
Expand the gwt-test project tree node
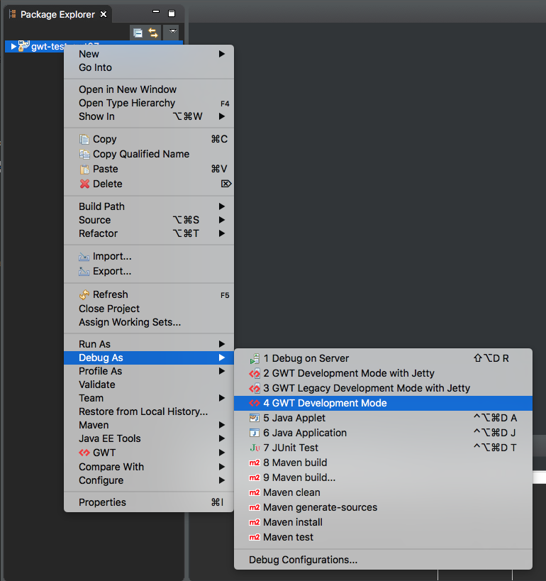(13, 46)
